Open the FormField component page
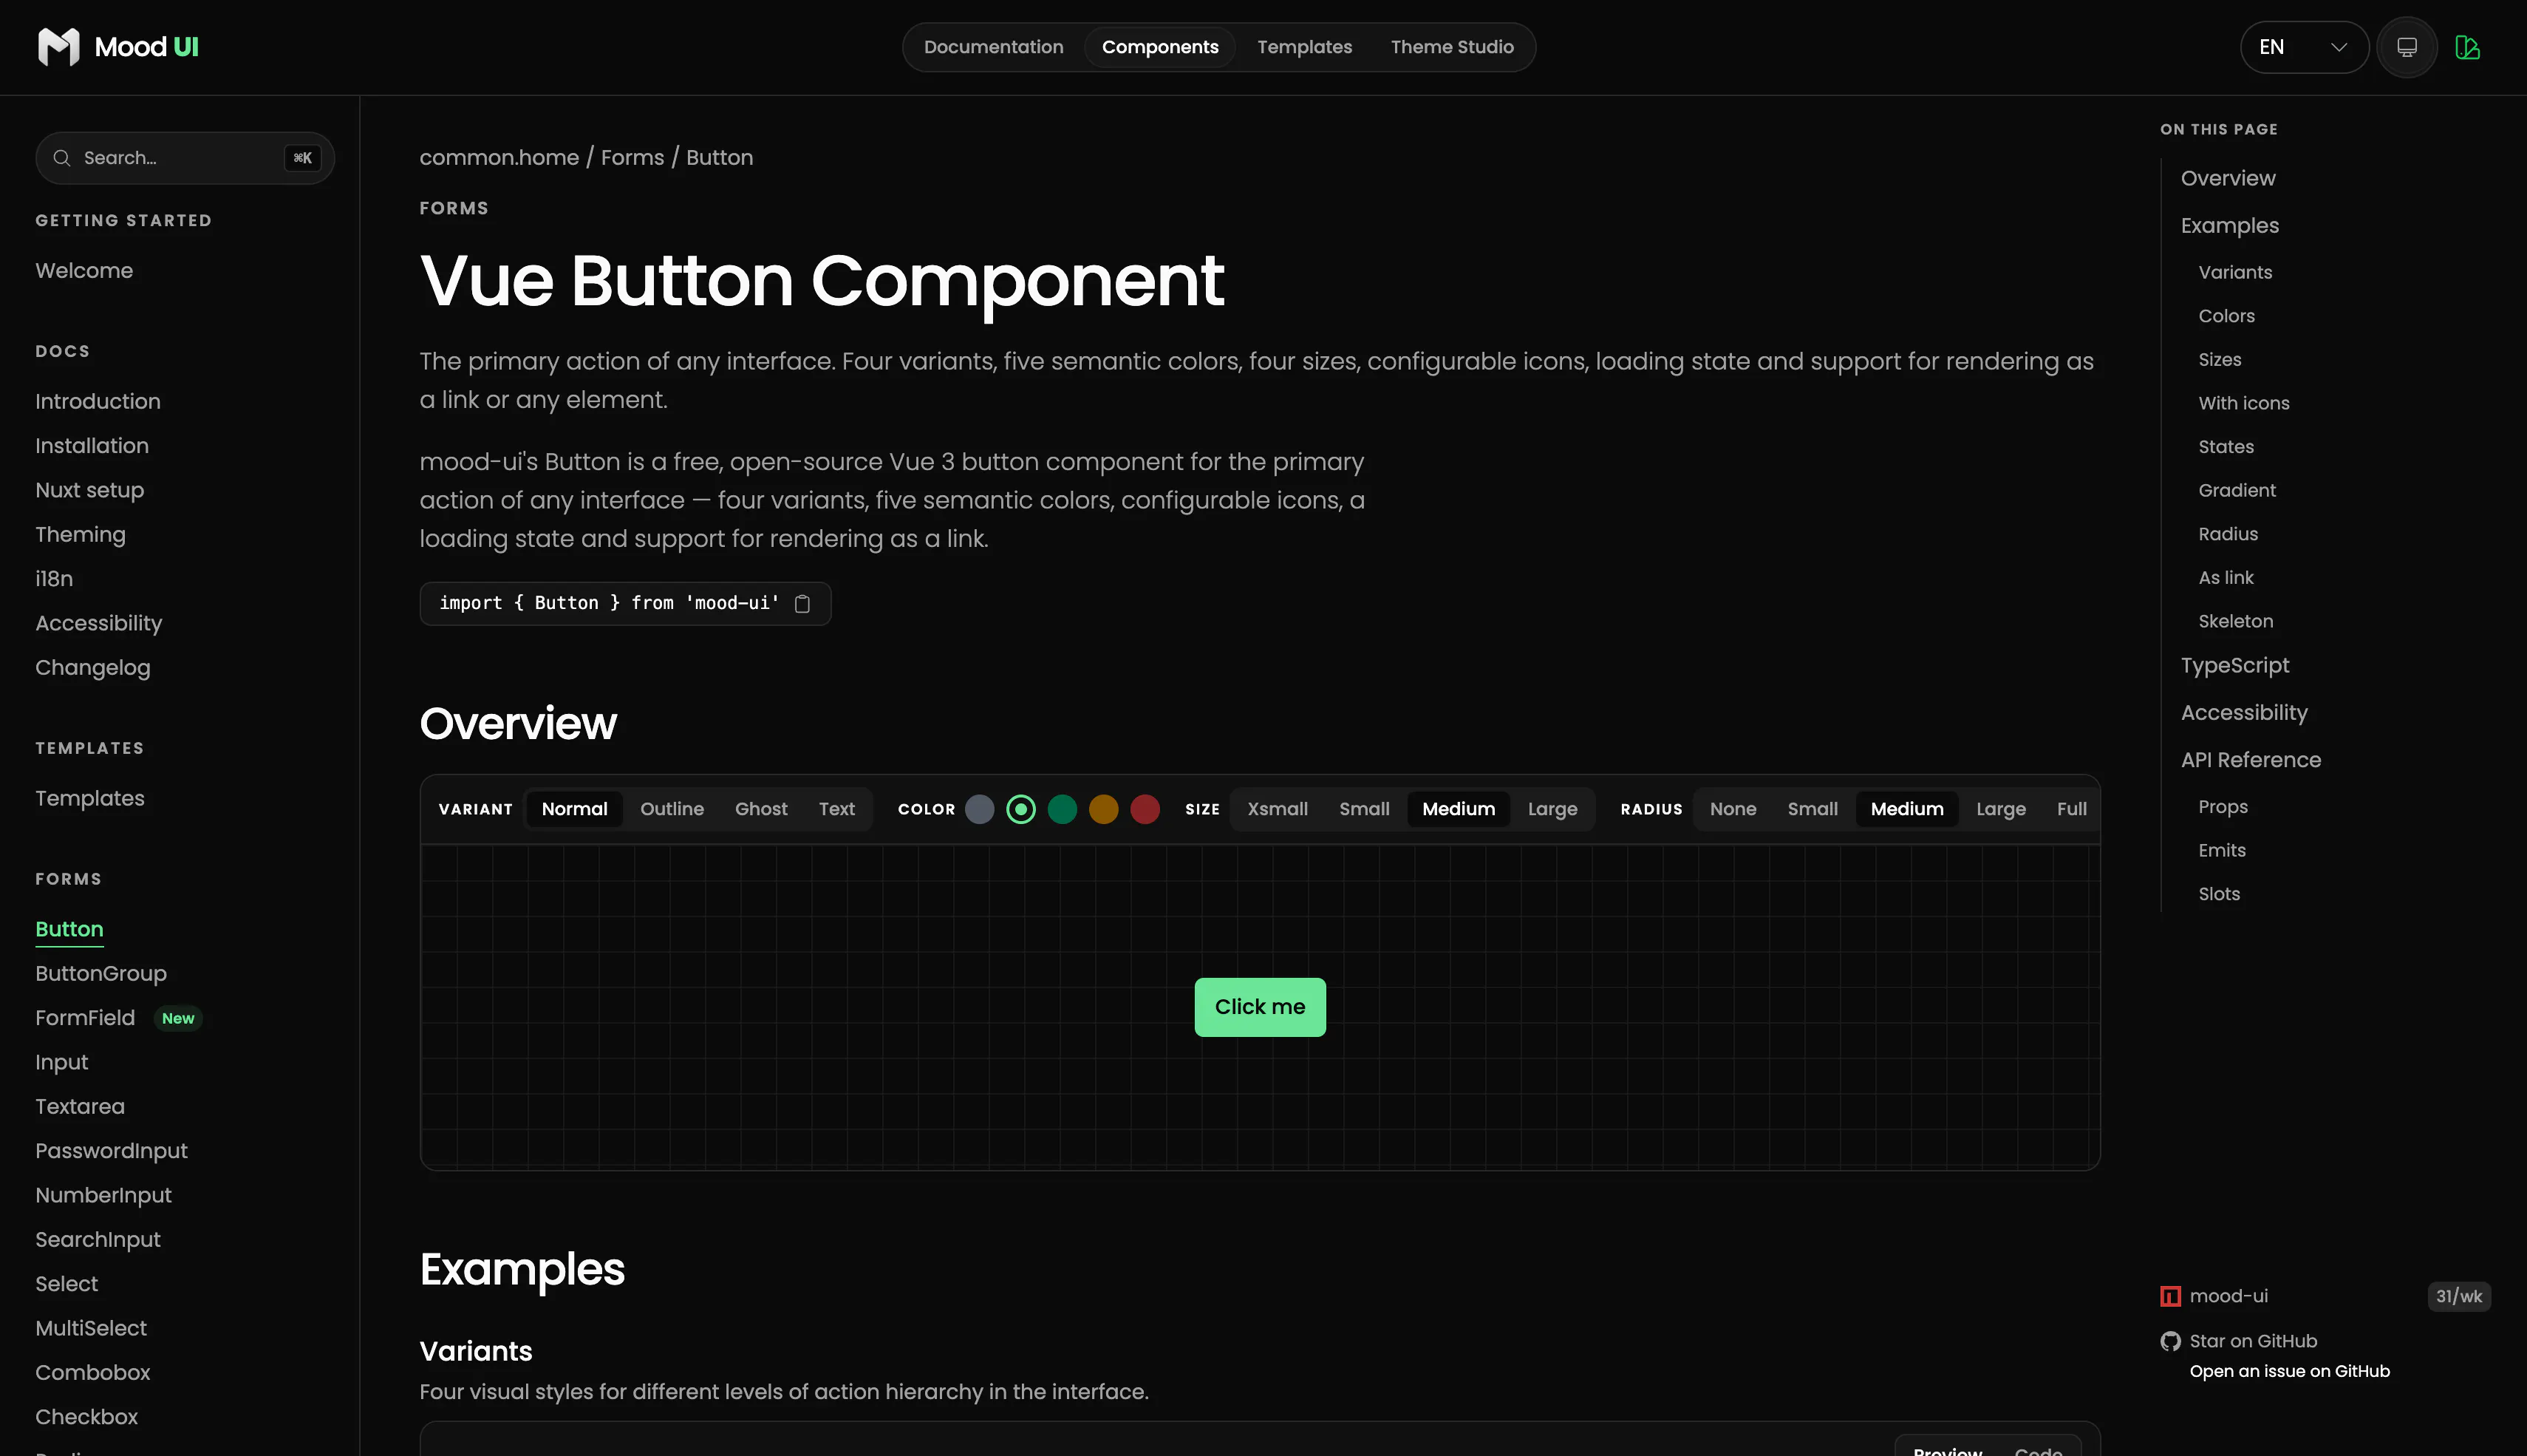This screenshot has height=1456, width=2527. click(85, 1018)
